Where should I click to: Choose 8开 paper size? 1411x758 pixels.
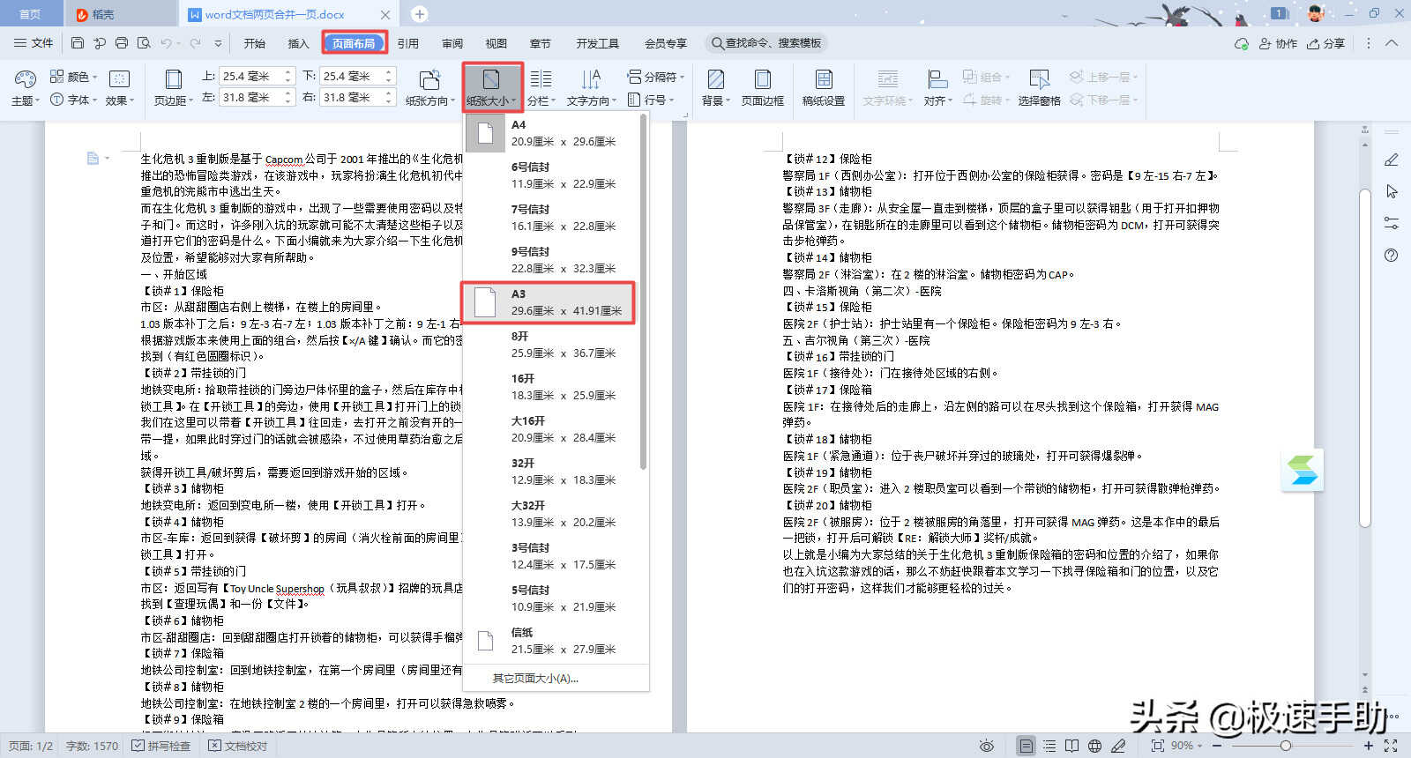pyautogui.click(x=552, y=345)
